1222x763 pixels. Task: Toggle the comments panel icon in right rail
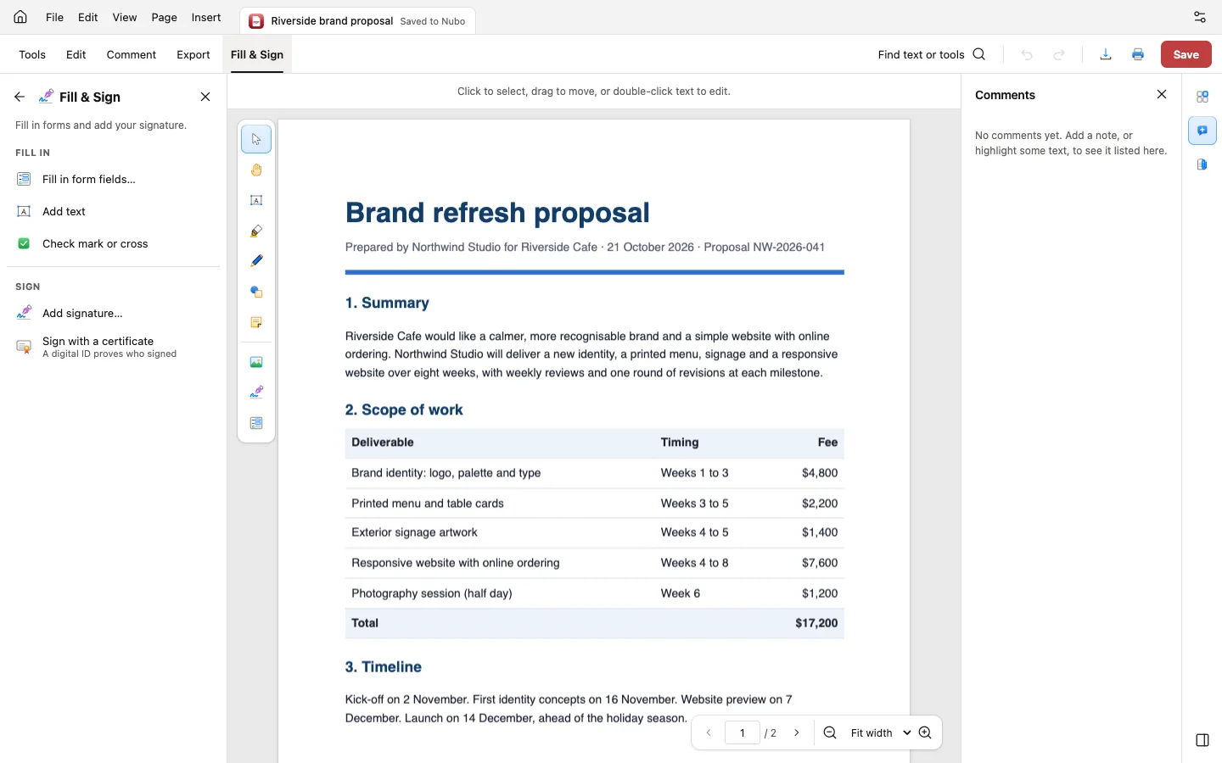[1202, 131]
